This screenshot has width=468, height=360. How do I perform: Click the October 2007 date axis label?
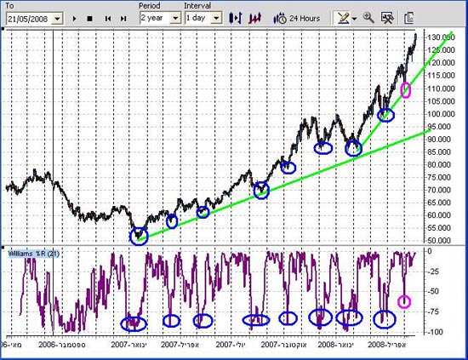coord(284,345)
